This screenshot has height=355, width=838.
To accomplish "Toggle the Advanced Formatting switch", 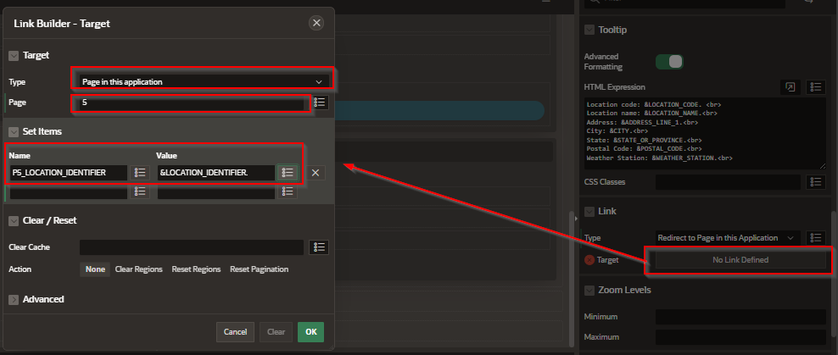I will 669,61.
